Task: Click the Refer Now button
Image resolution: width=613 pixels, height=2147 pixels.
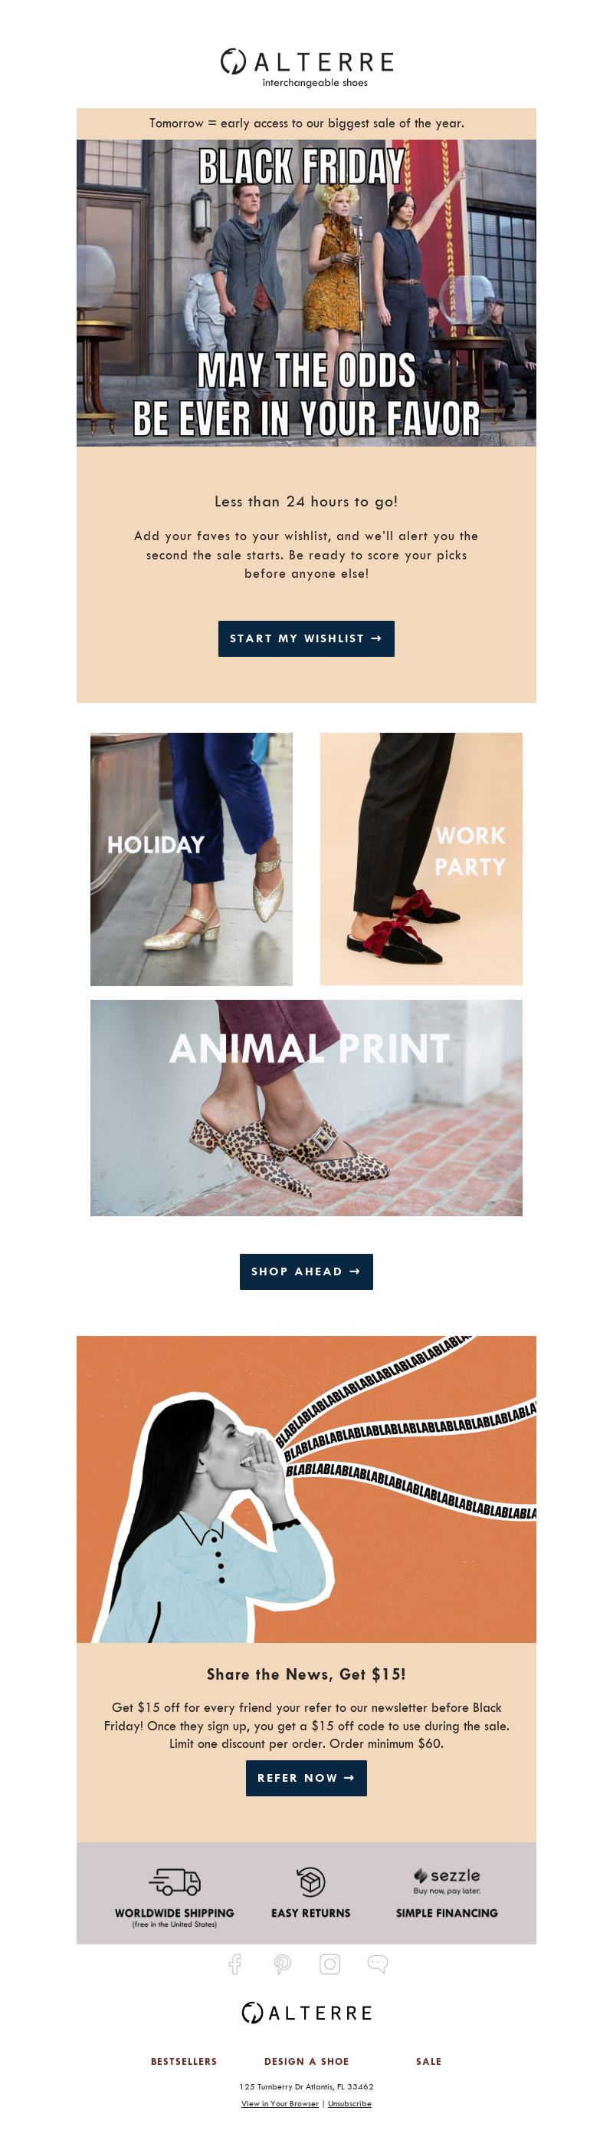Action: tap(306, 1778)
